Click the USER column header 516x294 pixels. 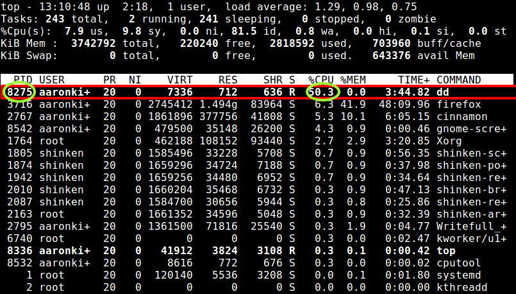[x=52, y=80]
